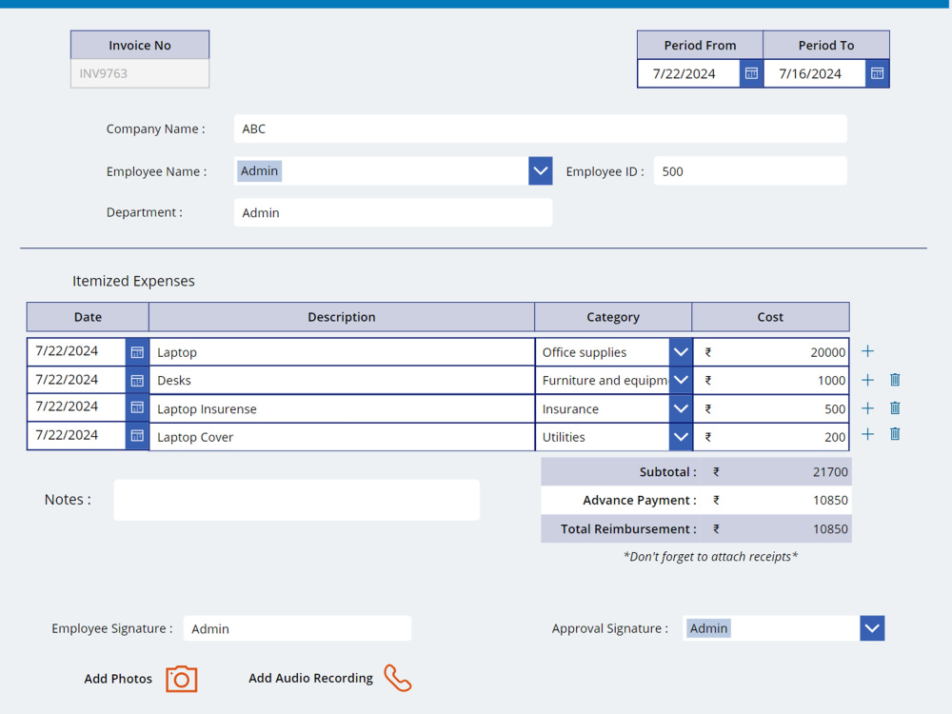
Task: Click the Category column header
Action: click(x=613, y=317)
